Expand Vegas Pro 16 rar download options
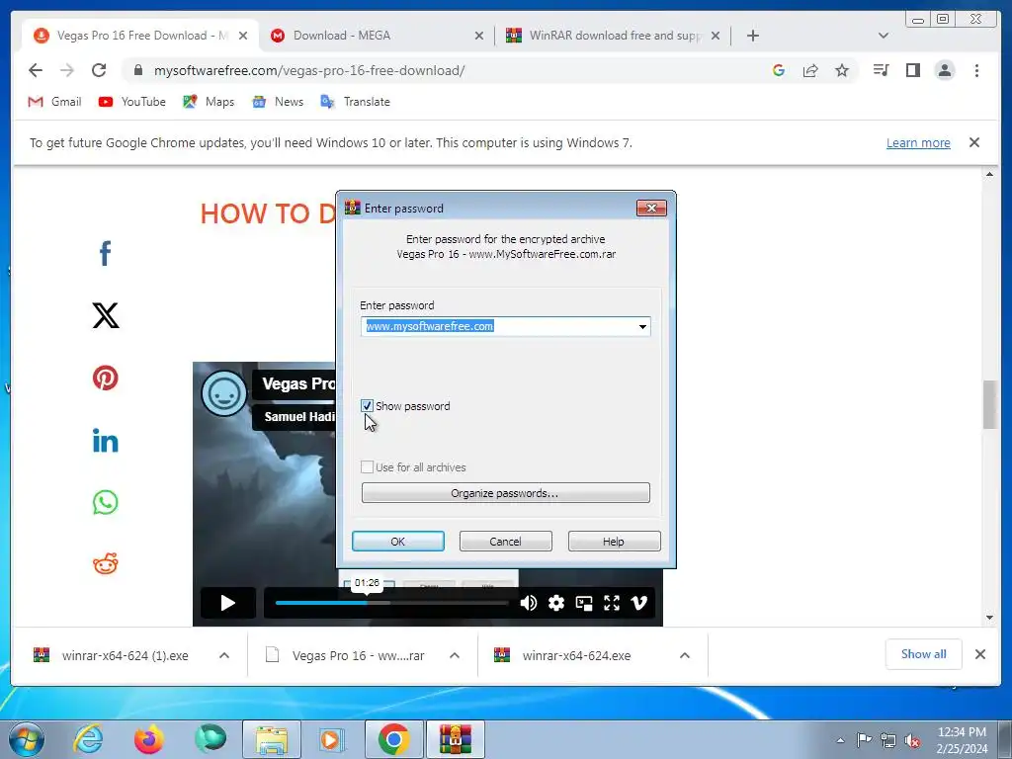The width and height of the screenshot is (1012, 759). (x=455, y=656)
